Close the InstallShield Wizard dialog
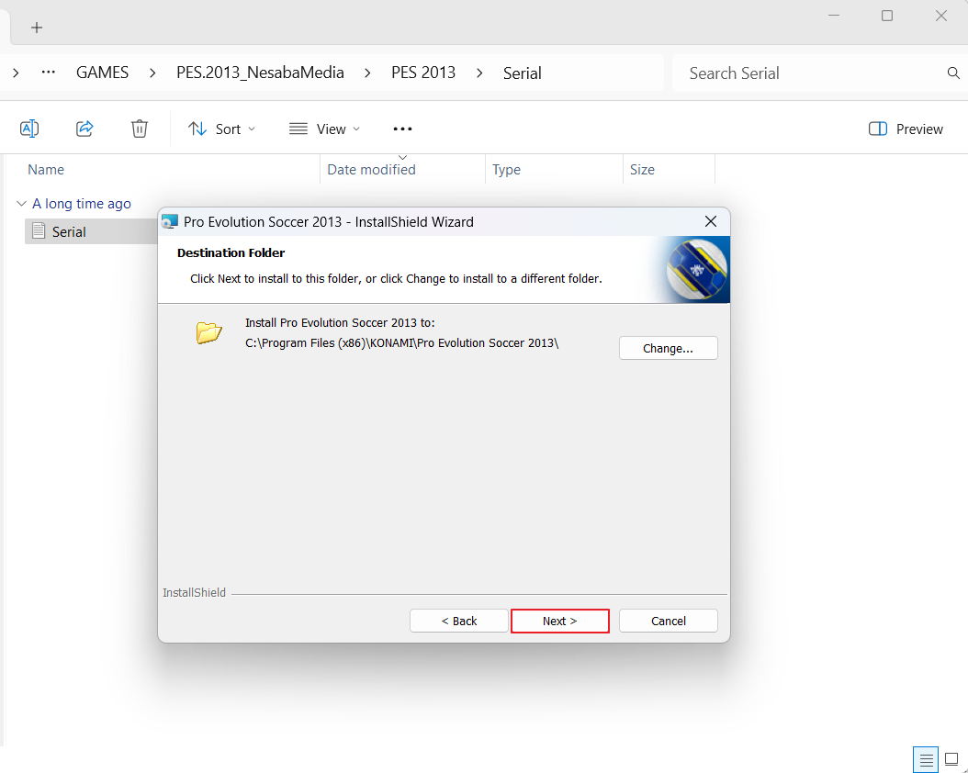 pos(711,221)
